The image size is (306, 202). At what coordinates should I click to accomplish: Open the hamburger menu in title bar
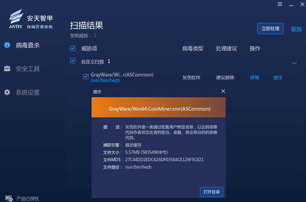click(280, 4)
